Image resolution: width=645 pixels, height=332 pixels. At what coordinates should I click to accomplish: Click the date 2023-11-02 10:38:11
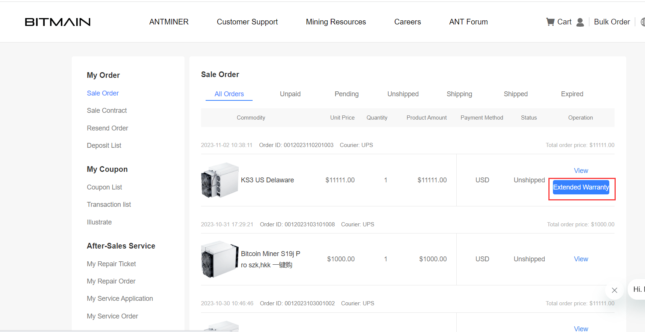click(227, 145)
